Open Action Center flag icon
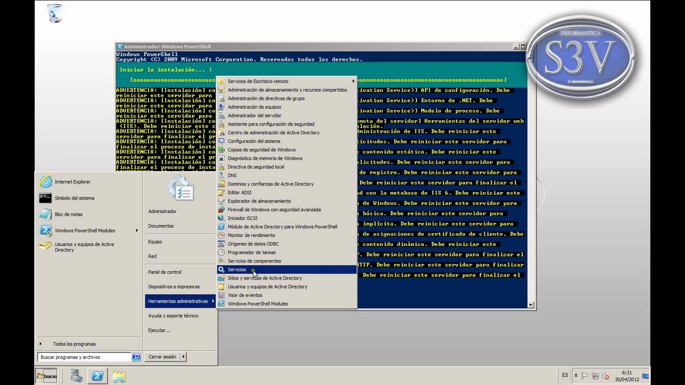This screenshot has width=685, height=385. coord(585,376)
